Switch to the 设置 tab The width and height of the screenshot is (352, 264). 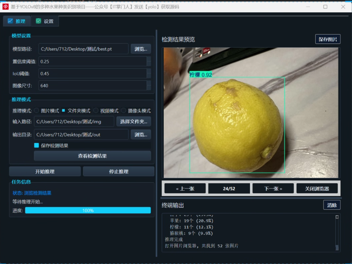coord(45,21)
